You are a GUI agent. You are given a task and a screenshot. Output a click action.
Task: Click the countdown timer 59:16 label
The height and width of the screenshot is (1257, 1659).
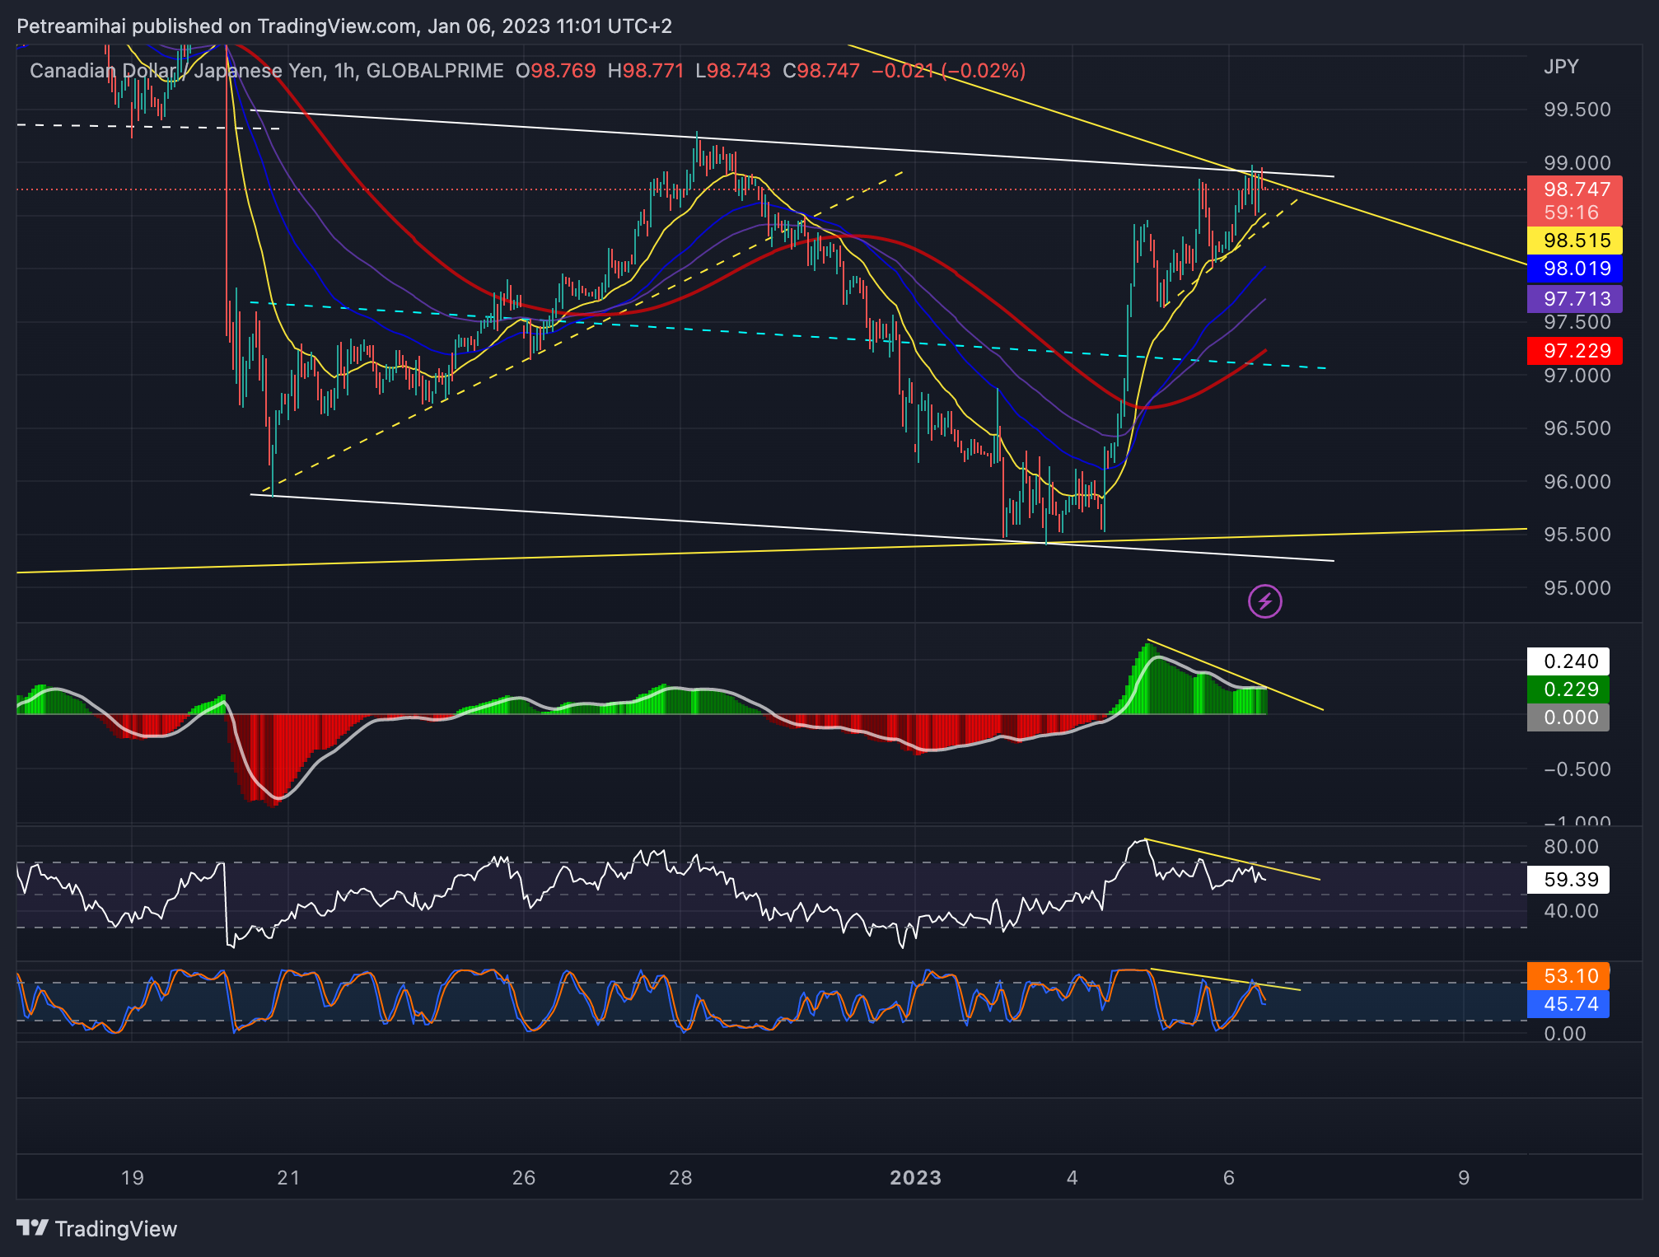1571,213
